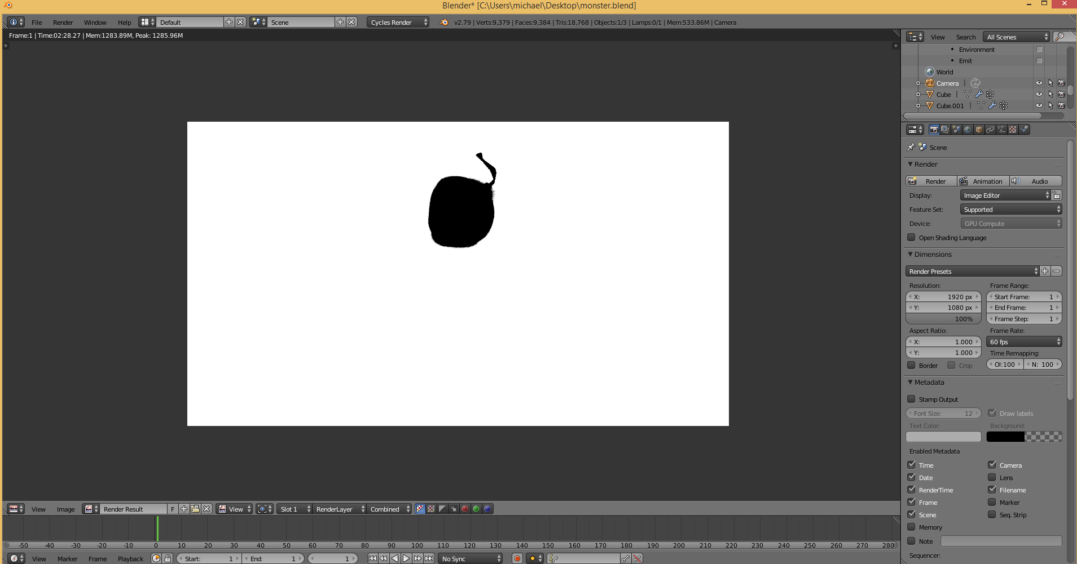The height and width of the screenshot is (564, 1077).
Task: Click the delete keyframes crossed key icon
Action: (637, 558)
